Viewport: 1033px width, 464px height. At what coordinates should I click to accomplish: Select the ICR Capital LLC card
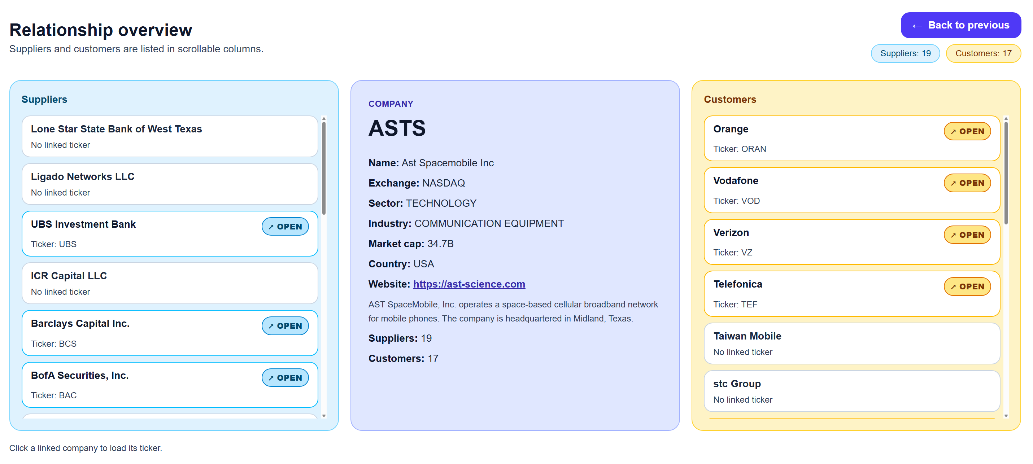pos(170,283)
